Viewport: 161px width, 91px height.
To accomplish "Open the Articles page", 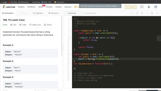I will (x=58, y=7).
